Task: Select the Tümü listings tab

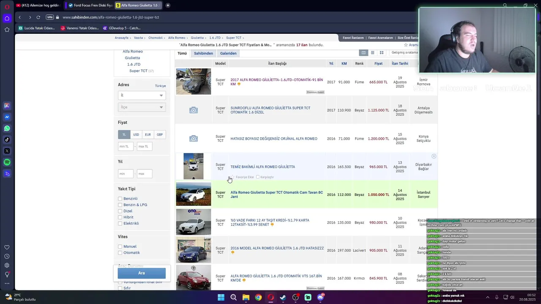Action: [x=182, y=54]
